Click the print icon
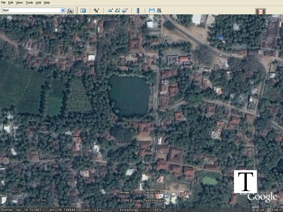This screenshot has height=212, width=283. coord(159,10)
